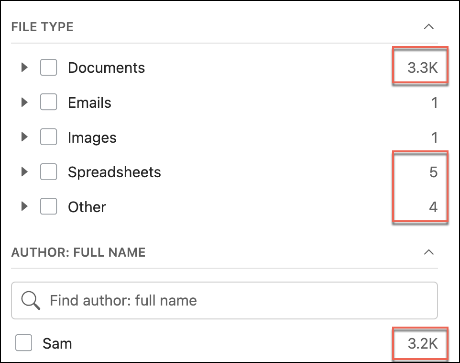Check the Emails file type checkbox

coord(48,102)
